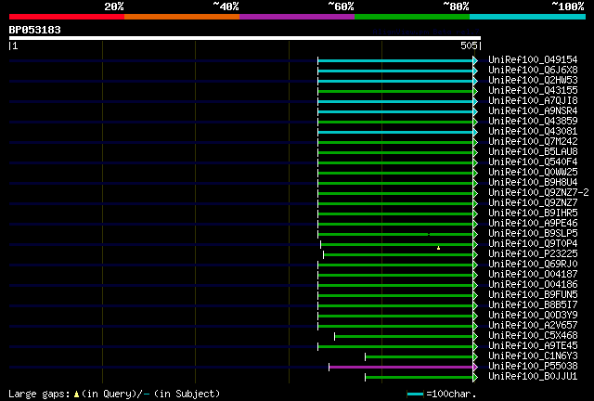594x401 pixels.
Task: Click the green alignment bar for UniRef100_Q43155
Action: (395, 91)
